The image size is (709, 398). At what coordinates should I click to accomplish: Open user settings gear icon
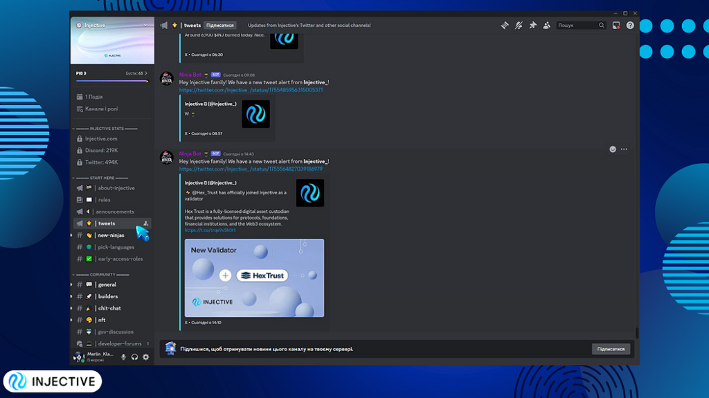pyautogui.click(x=145, y=357)
